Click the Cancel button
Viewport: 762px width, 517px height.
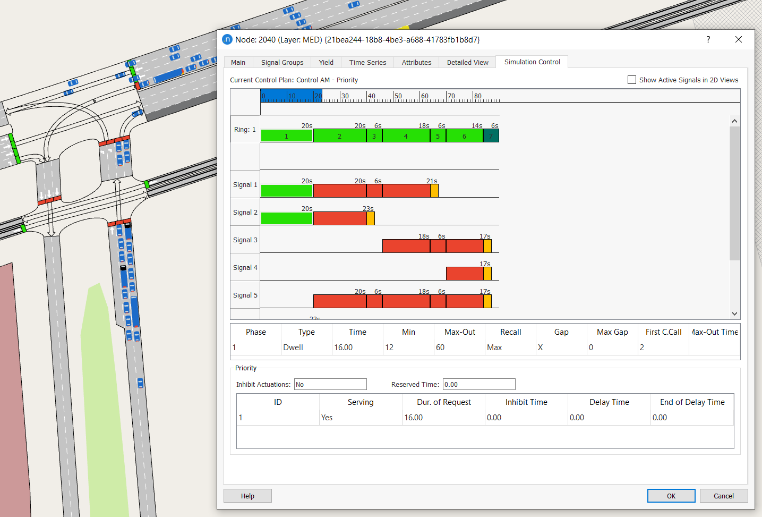pos(723,496)
